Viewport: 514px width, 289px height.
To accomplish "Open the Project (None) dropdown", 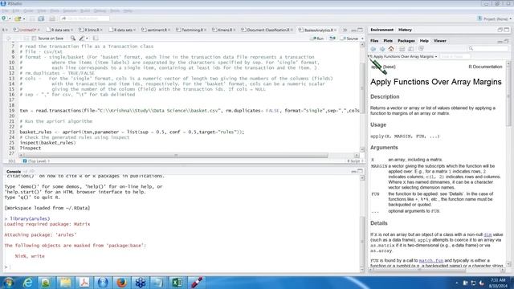I will point(495,18).
